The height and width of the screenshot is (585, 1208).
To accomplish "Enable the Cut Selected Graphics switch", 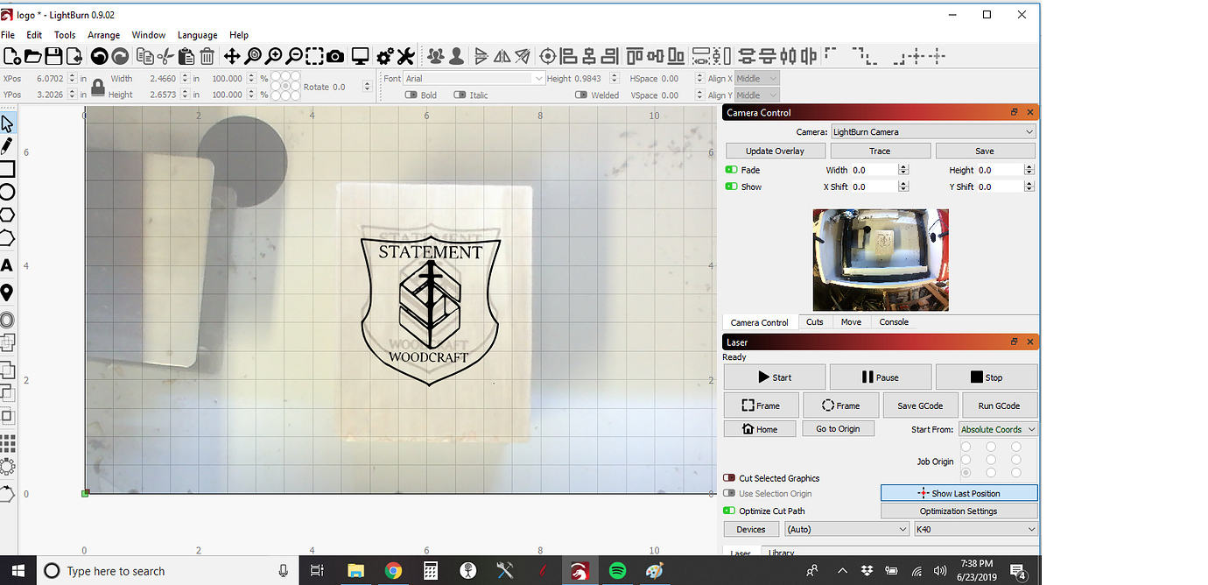I will coord(729,478).
